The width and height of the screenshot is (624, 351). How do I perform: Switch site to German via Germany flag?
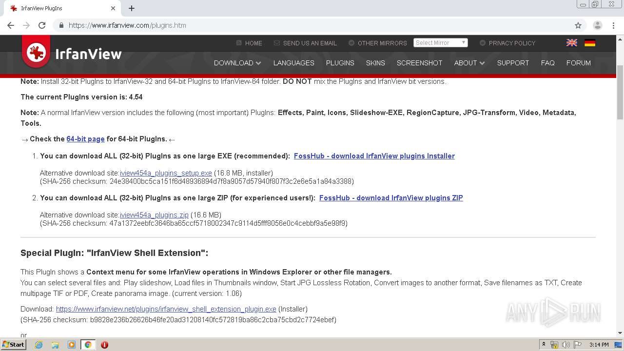(590, 43)
